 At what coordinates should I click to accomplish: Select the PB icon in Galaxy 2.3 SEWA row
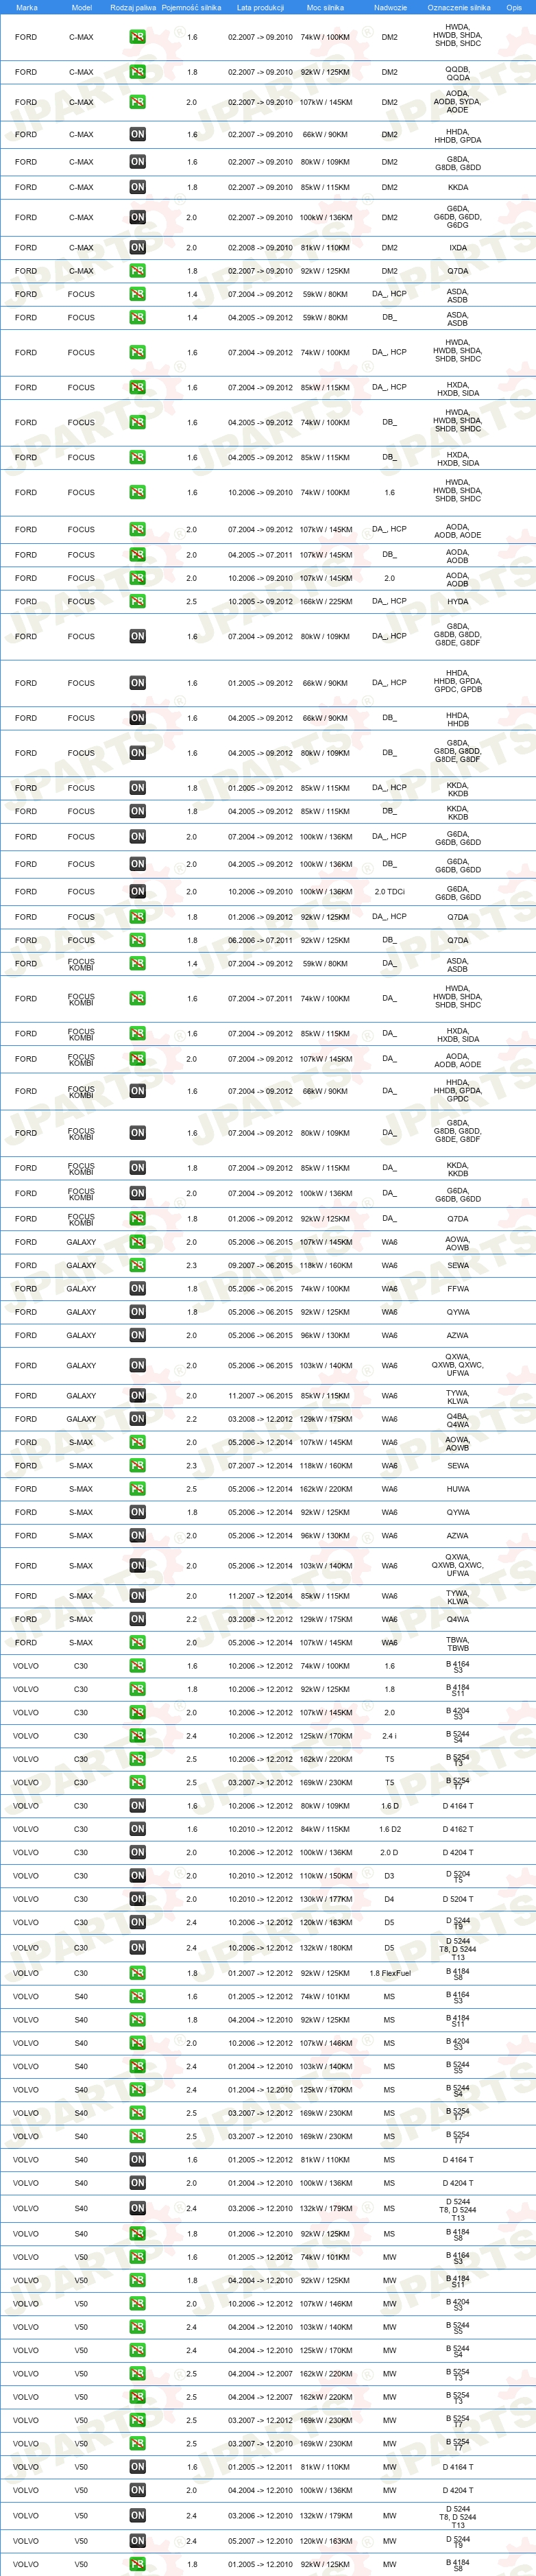(137, 1265)
